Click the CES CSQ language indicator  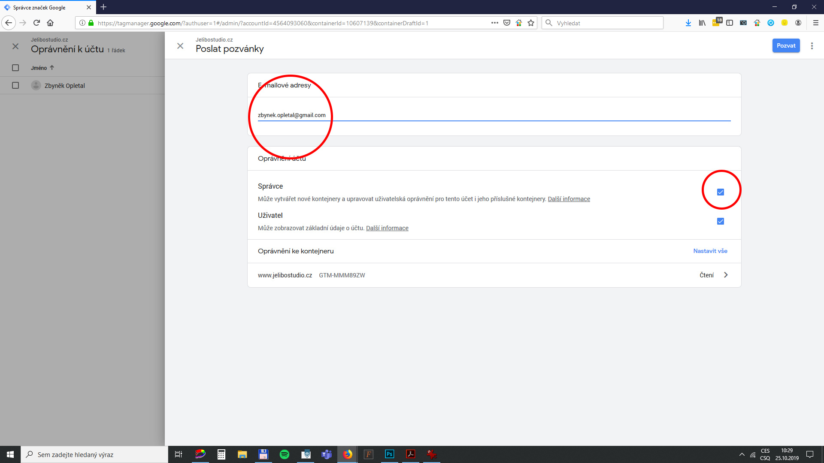[x=765, y=454]
